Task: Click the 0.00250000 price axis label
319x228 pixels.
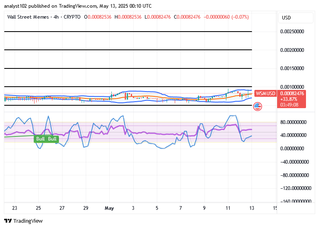Action: (x=292, y=32)
